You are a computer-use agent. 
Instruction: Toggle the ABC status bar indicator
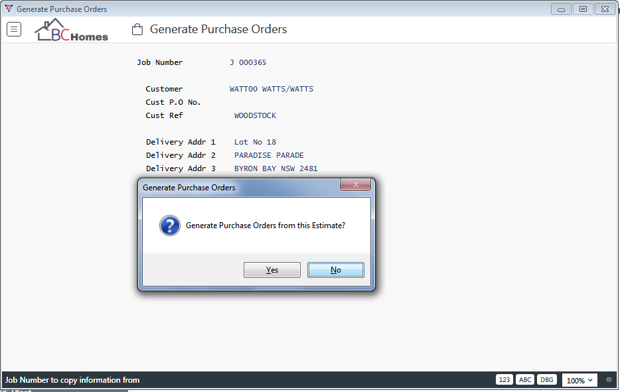point(525,380)
